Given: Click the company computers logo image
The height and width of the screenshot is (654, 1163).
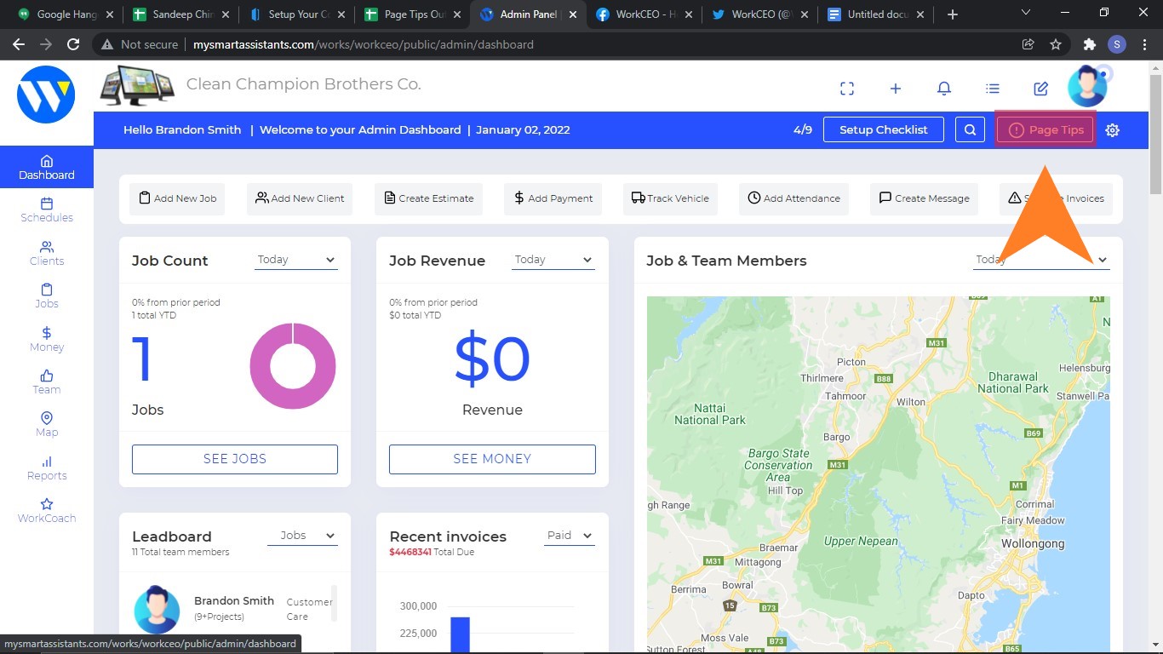Looking at the screenshot, I should point(137,85).
